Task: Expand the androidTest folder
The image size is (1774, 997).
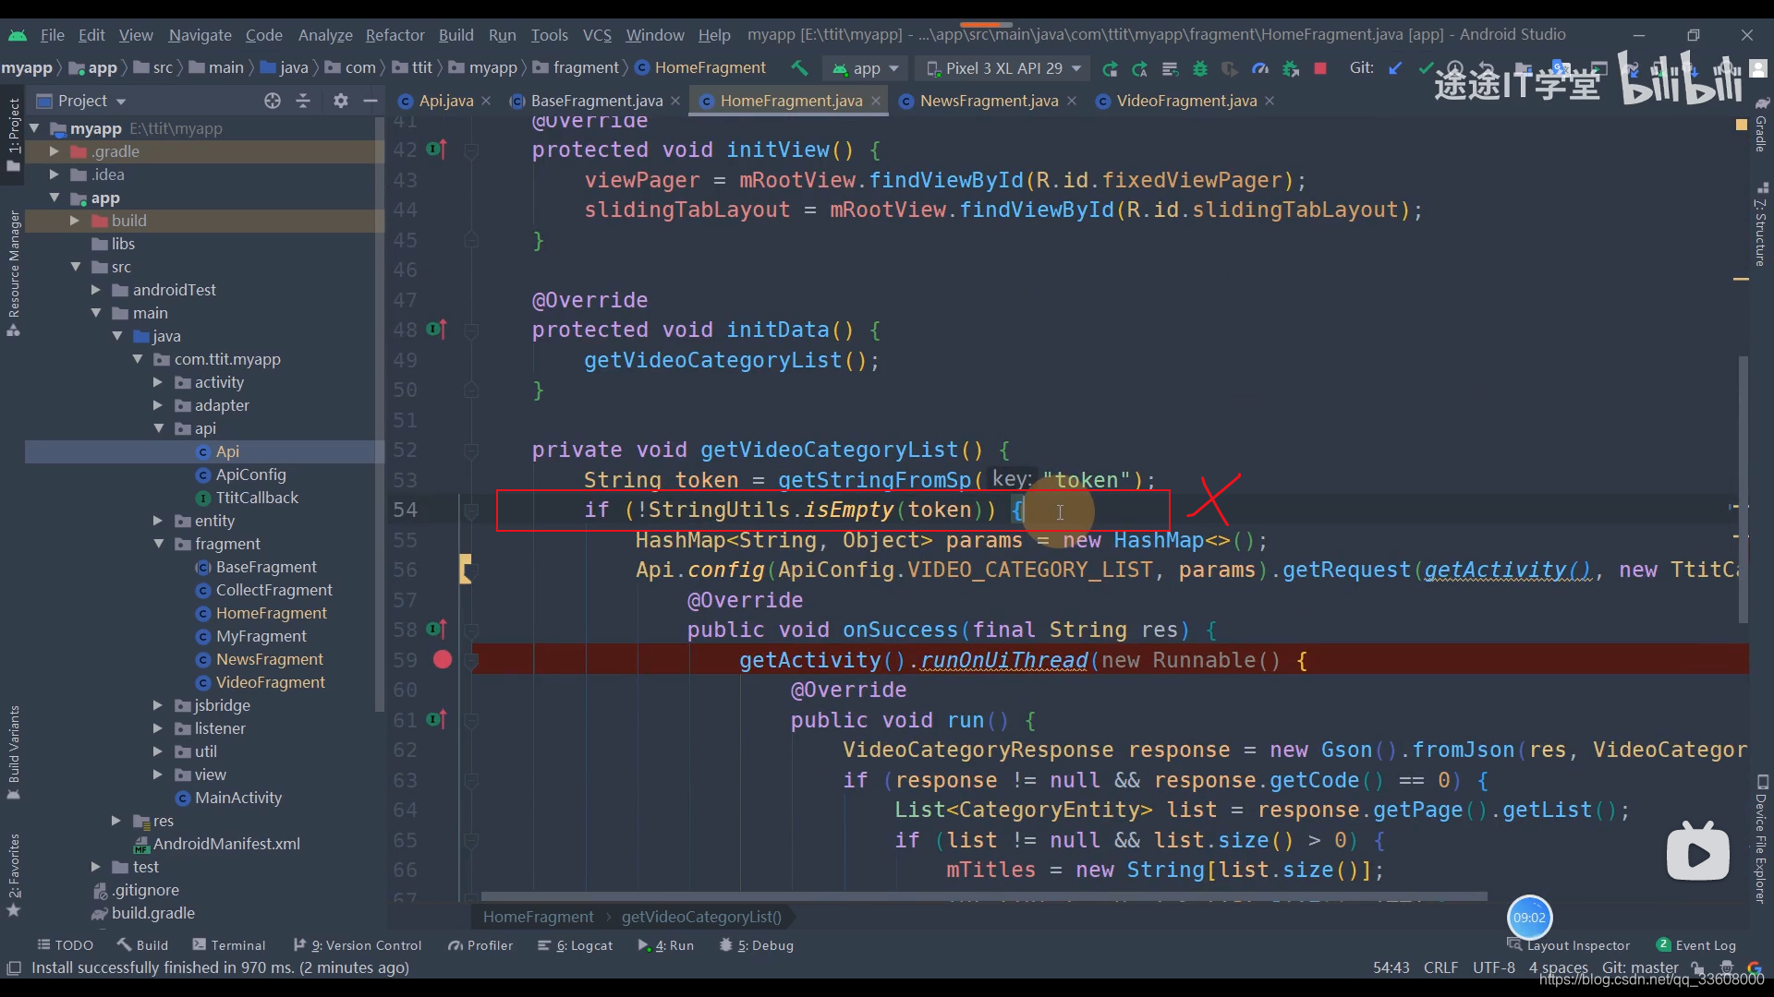Action: point(96,290)
